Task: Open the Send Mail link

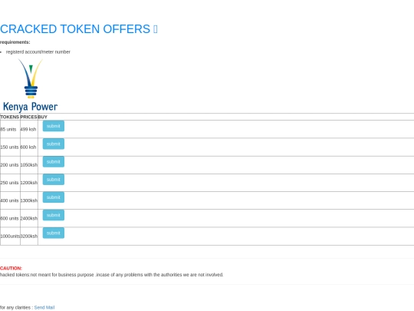Action: (44, 307)
